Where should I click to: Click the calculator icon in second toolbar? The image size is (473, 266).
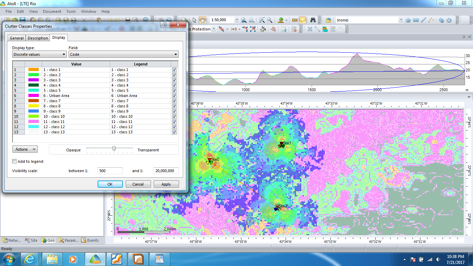[x=333, y=29]
